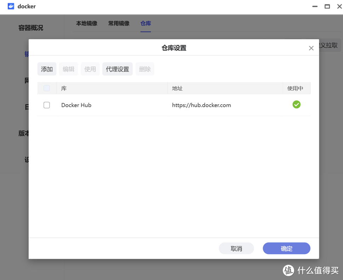Open the 代理设置 proxy settings
Image resolution: width=343 pixels, height=280 pixels.
[117, 69]
